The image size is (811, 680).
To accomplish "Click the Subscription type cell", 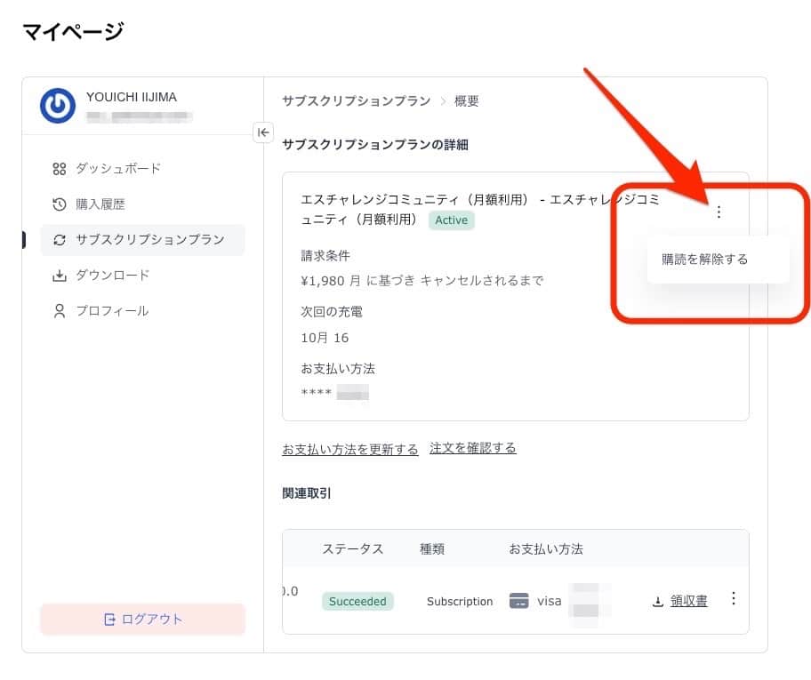I will 460,602.
